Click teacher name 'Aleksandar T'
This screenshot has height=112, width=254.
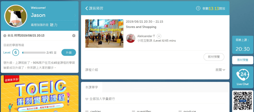tap(146, 36)
